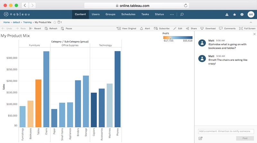This screenshot has width=257, height=143.
Task: Click the info help icon in header
Action: [242, 14]
